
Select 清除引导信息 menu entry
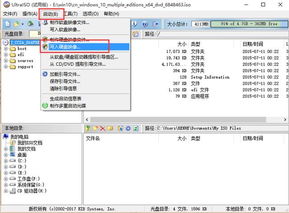coord(85,89)
